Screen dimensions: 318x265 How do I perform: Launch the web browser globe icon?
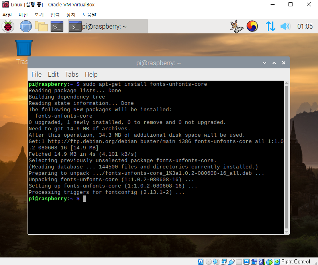[x=26, y=26]
